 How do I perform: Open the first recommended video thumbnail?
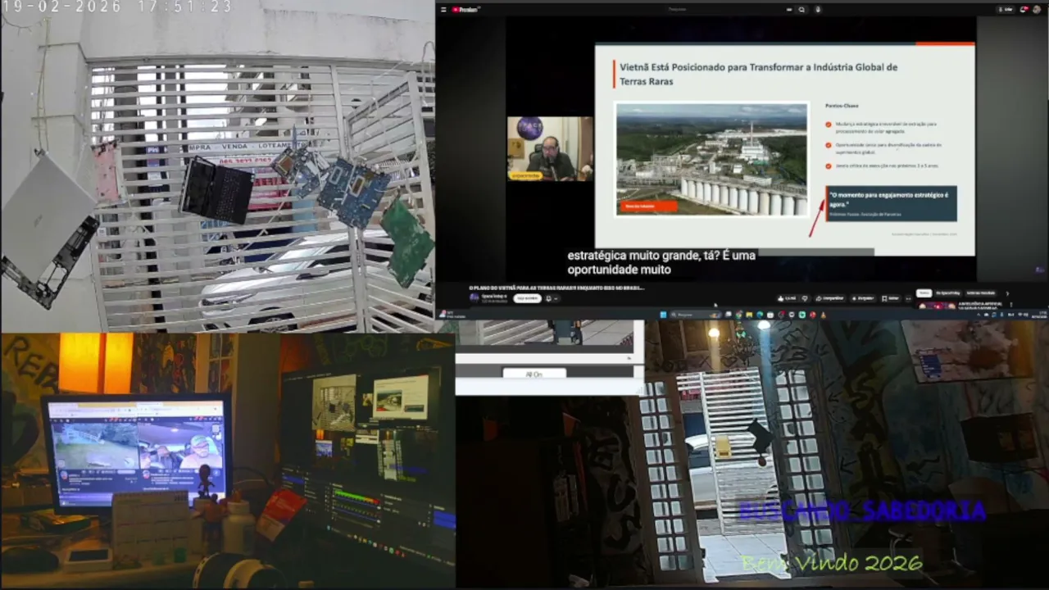(938, 306)
